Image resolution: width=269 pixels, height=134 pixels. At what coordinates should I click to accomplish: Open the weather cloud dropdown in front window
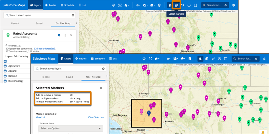[x=183, y=59]
